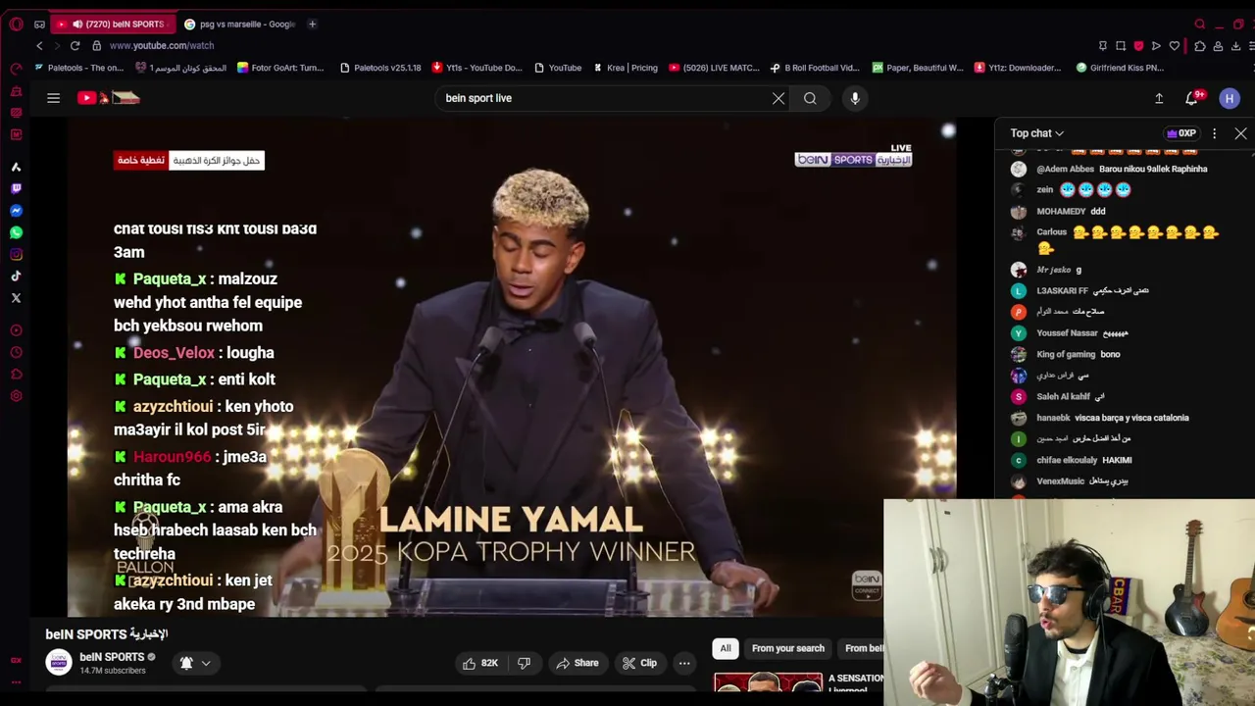1255x706 pixels.
Task: Toggle the beIN SPORTS subscription bell
Action: (186, 663)
